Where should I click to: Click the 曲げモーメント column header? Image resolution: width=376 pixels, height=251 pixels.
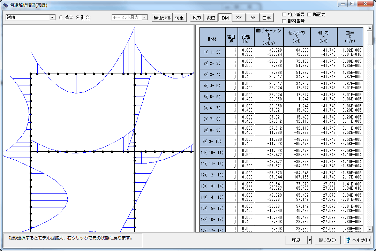pyautogui.click(x=269, y=37)
